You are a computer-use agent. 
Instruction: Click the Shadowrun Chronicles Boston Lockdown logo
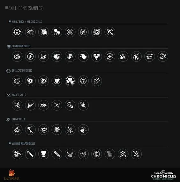coord(163,175)
